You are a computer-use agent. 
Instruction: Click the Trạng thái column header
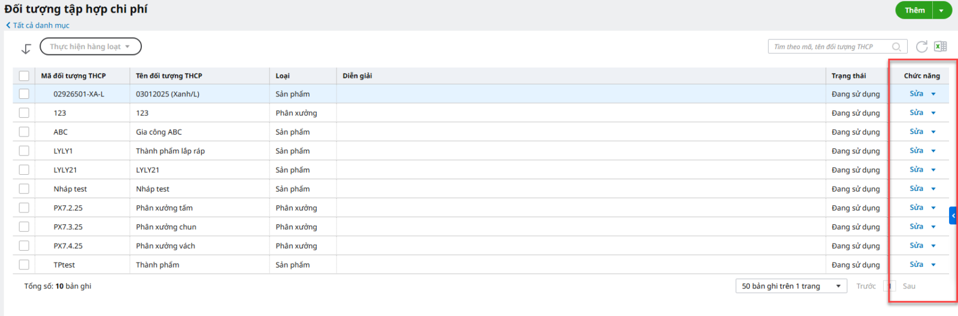point(848,76)
